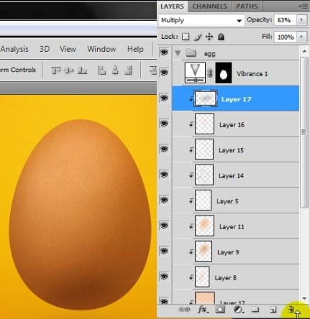310x319 pixels.
Task: Click the lock transparent pixels icon
Action: pos(186,37)
